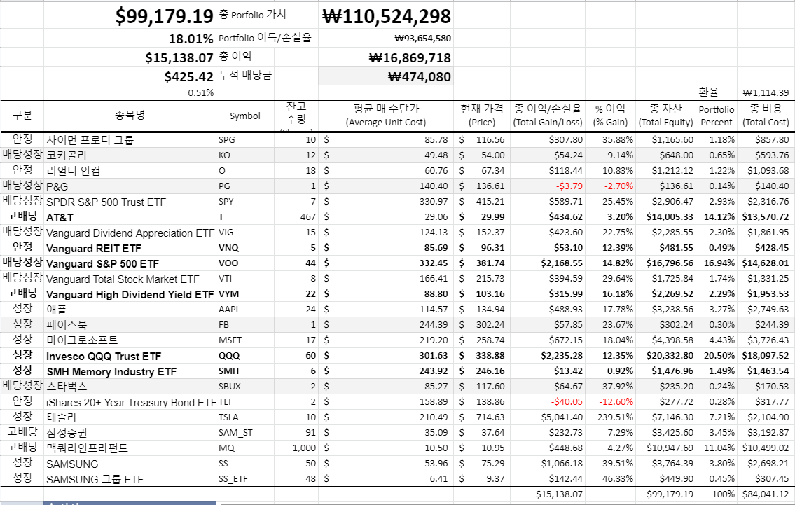Select the AT&T share count 467
Image resolution: width=795 pixels, height=505 pixels.
tap(296, 217)
